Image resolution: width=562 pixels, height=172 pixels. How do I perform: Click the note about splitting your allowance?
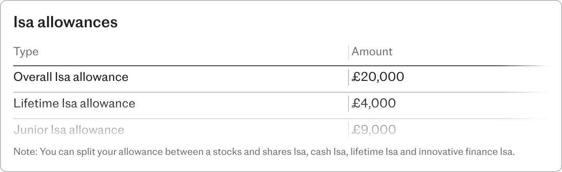[264, 152]
